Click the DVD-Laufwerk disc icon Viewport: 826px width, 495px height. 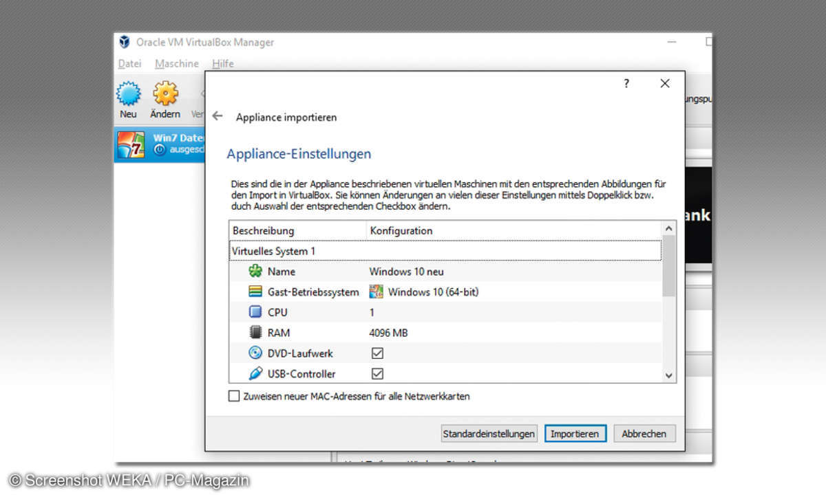tap(255, 353)
